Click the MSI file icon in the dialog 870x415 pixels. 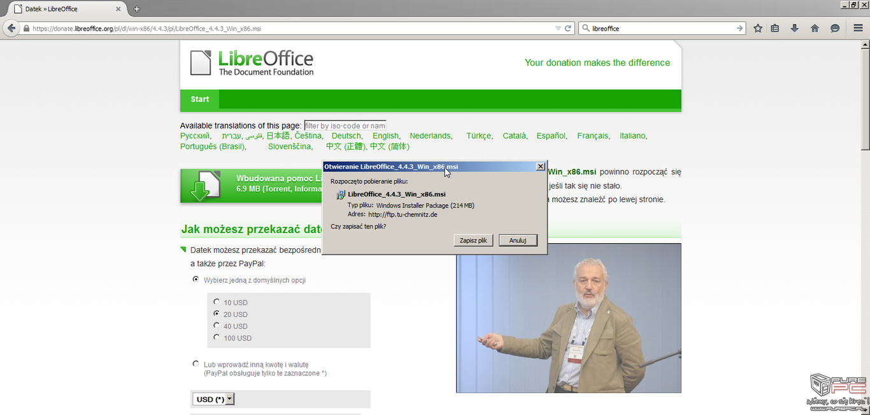(341, 195)
